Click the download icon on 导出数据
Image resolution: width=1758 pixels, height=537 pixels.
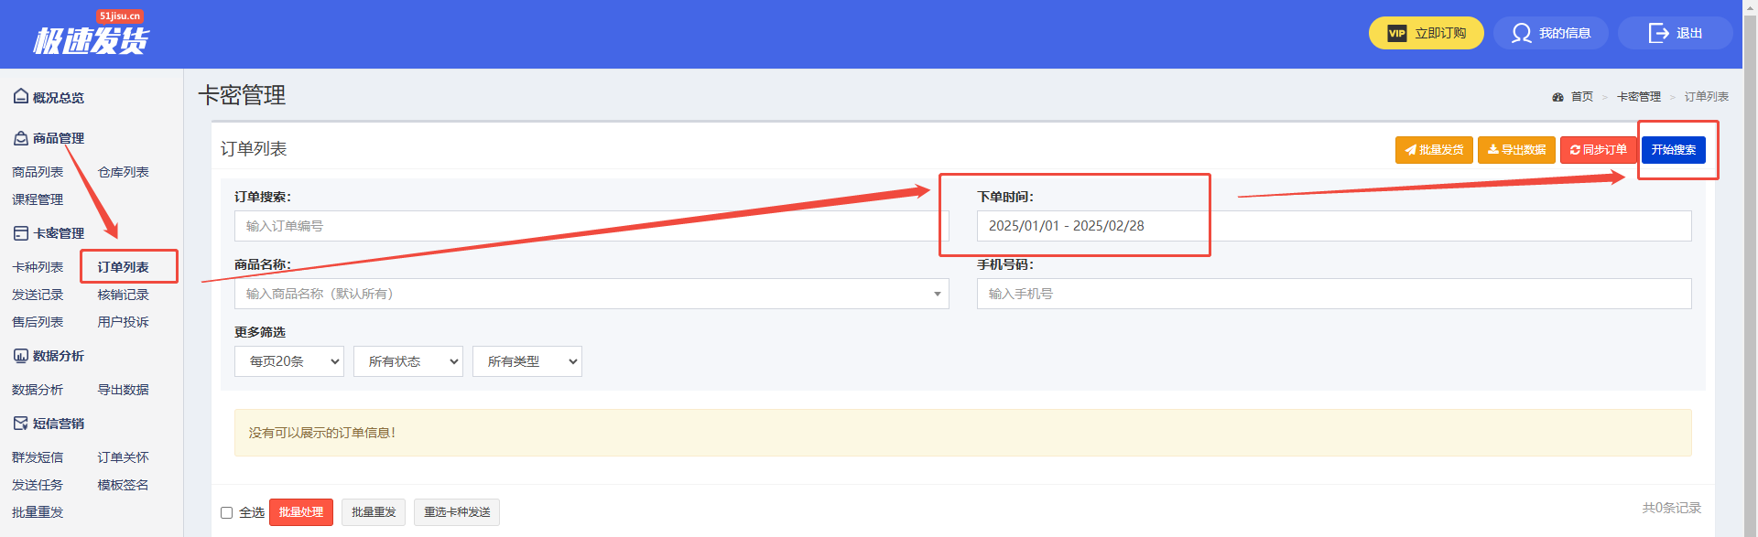point(1492,150)
